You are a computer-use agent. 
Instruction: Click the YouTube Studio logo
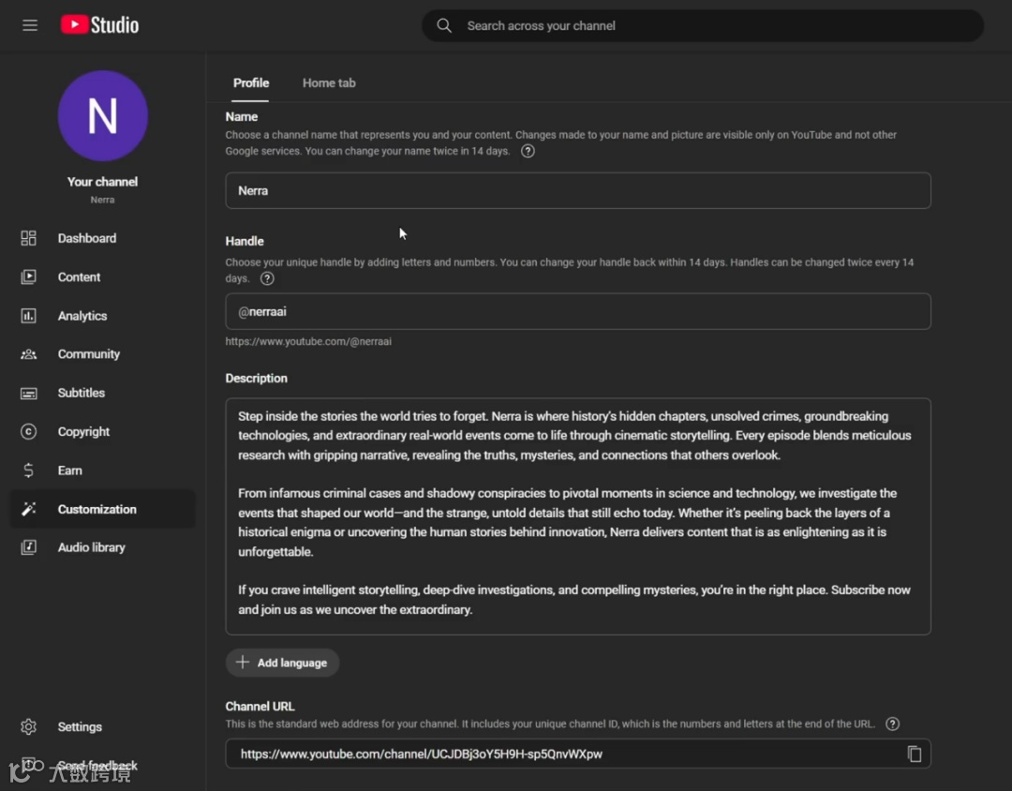[100, 25]
